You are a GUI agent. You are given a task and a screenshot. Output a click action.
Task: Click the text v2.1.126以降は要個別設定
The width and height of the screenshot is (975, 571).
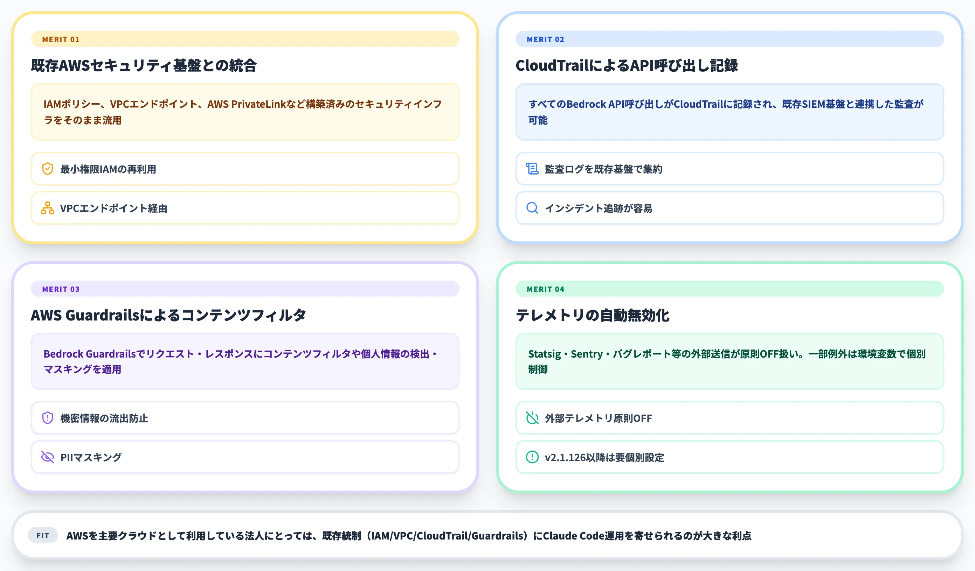(x=604, y=457)
